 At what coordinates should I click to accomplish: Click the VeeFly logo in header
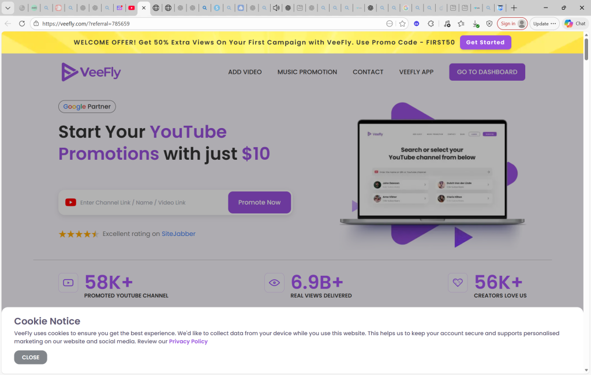click(x=91, y=72)
